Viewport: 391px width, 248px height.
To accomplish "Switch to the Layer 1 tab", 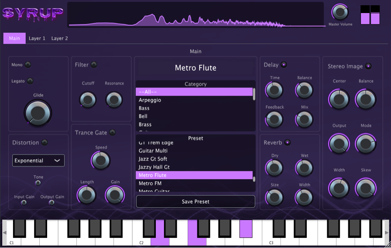I will [x=37, y=38].
